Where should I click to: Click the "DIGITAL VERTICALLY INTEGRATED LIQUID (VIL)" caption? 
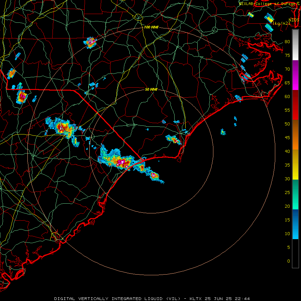point(117,299)
